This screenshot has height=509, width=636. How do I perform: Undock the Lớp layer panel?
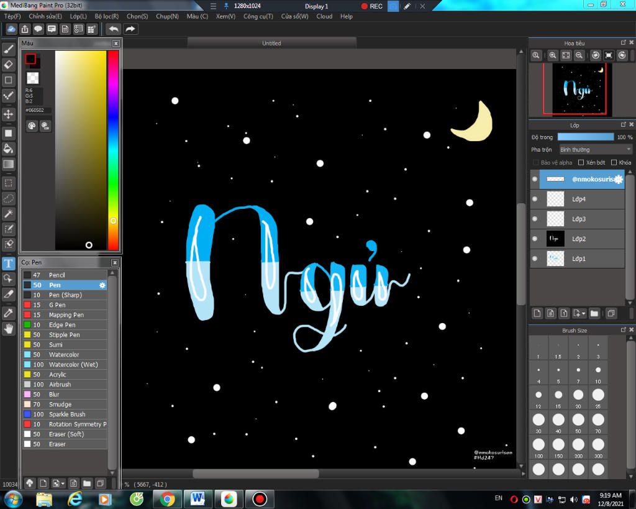coord(623,125)
